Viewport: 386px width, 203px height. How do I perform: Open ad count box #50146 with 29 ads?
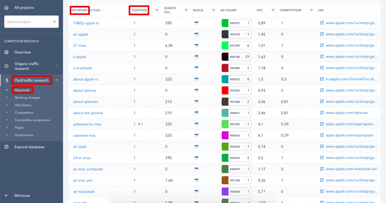click(236, 57)
